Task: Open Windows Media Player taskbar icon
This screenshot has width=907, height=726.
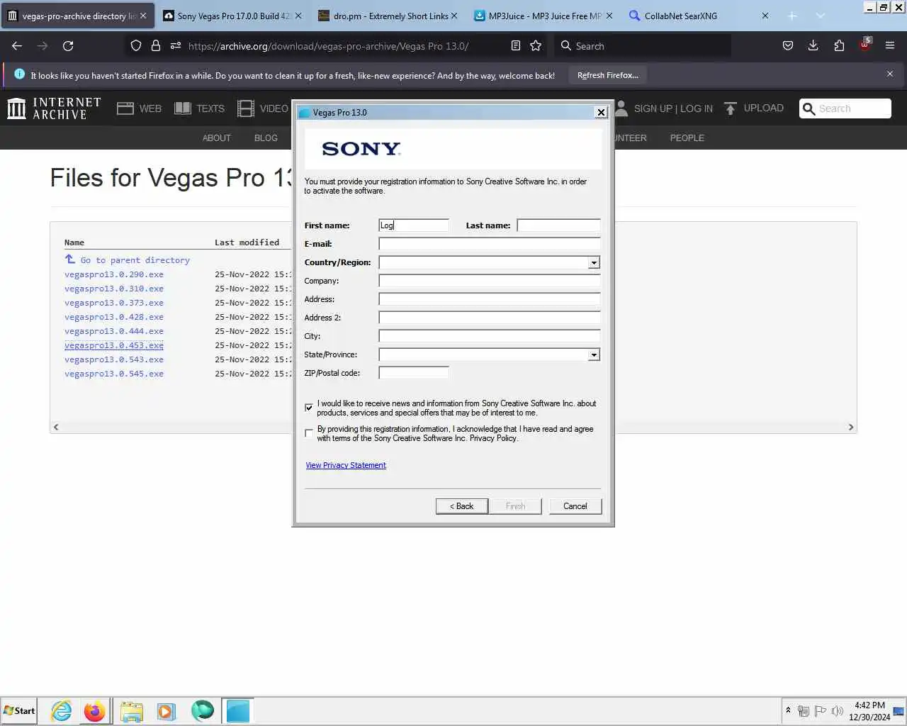Action: coord(167,710)
